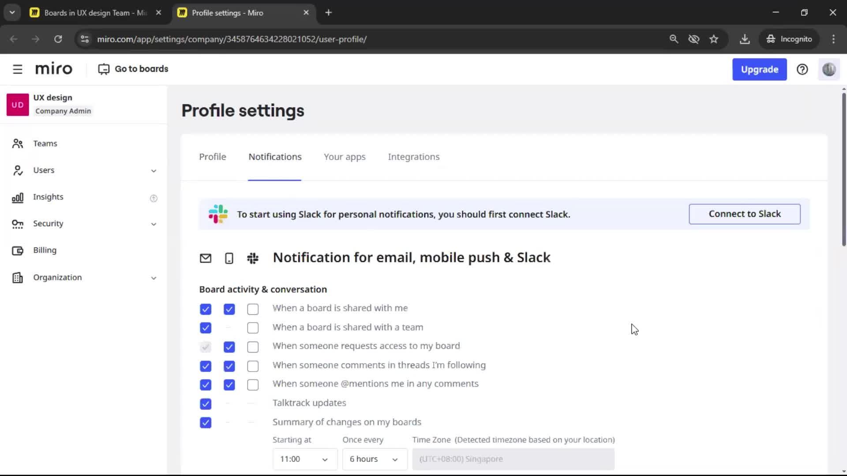Image resolution: width=847 pixels, height=476 pixels.
Task: Enable Slack for board shared with a team
Action: tap(253, 328)
